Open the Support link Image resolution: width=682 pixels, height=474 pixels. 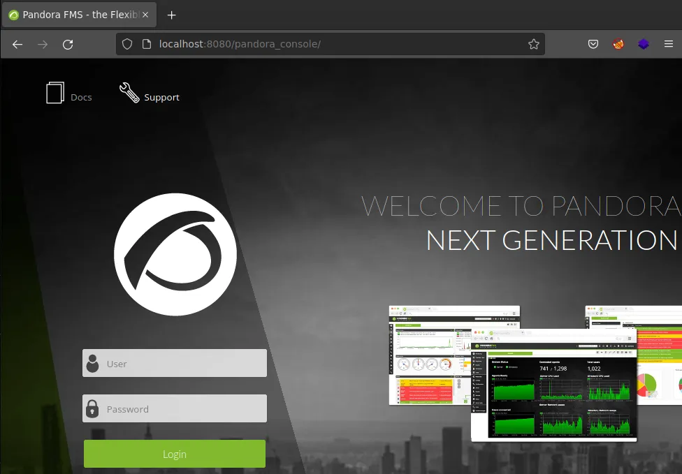tap(162, 97)
